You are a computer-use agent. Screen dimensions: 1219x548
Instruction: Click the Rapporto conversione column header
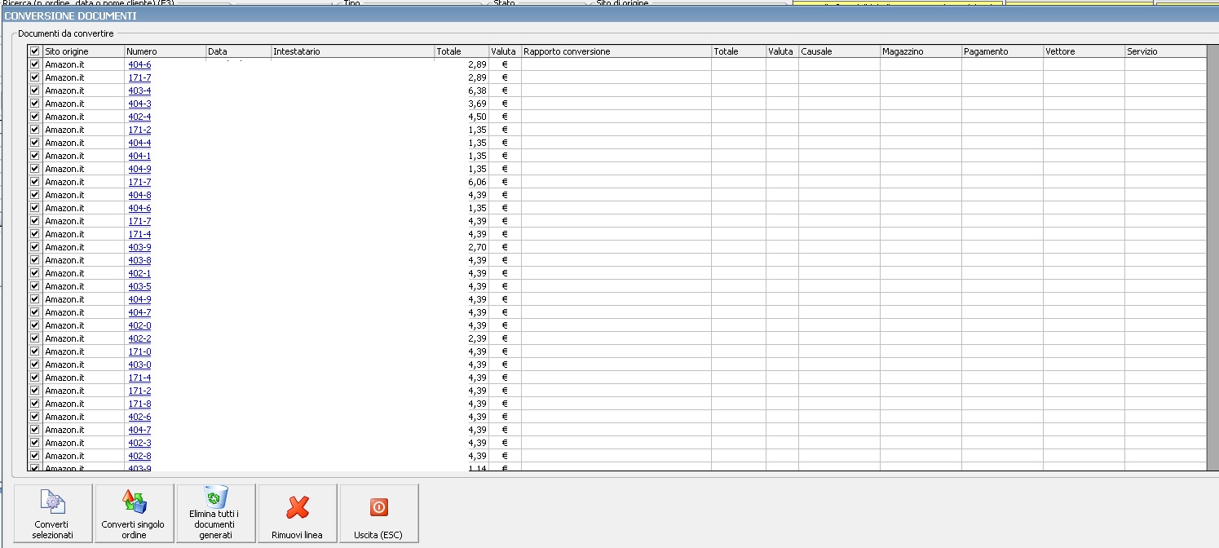coord(616,51)
